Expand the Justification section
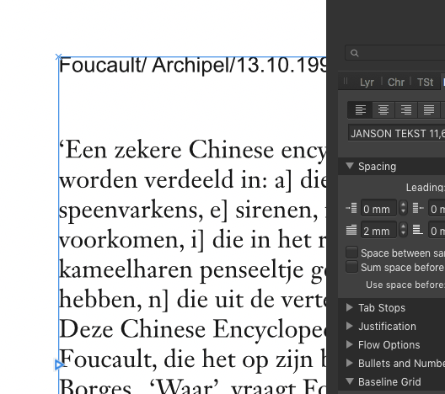Image resolution: width=445 pixels, height=394 pixels. tap(350, 326)
